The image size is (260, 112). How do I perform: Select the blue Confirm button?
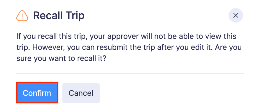[x=37, y=93]
